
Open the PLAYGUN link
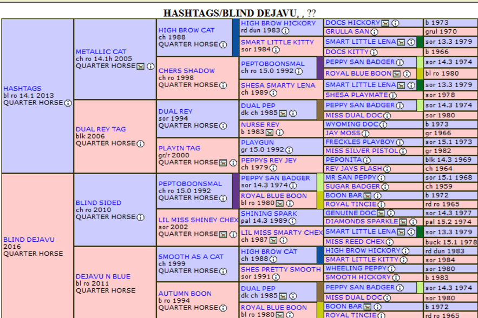pyautogui.click(x=258, y=143)
